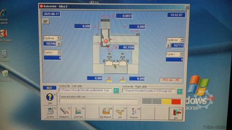Expand the left Cycle no. dropdown
This screenshot has width=232, height=130.
(x=59, y=38)
